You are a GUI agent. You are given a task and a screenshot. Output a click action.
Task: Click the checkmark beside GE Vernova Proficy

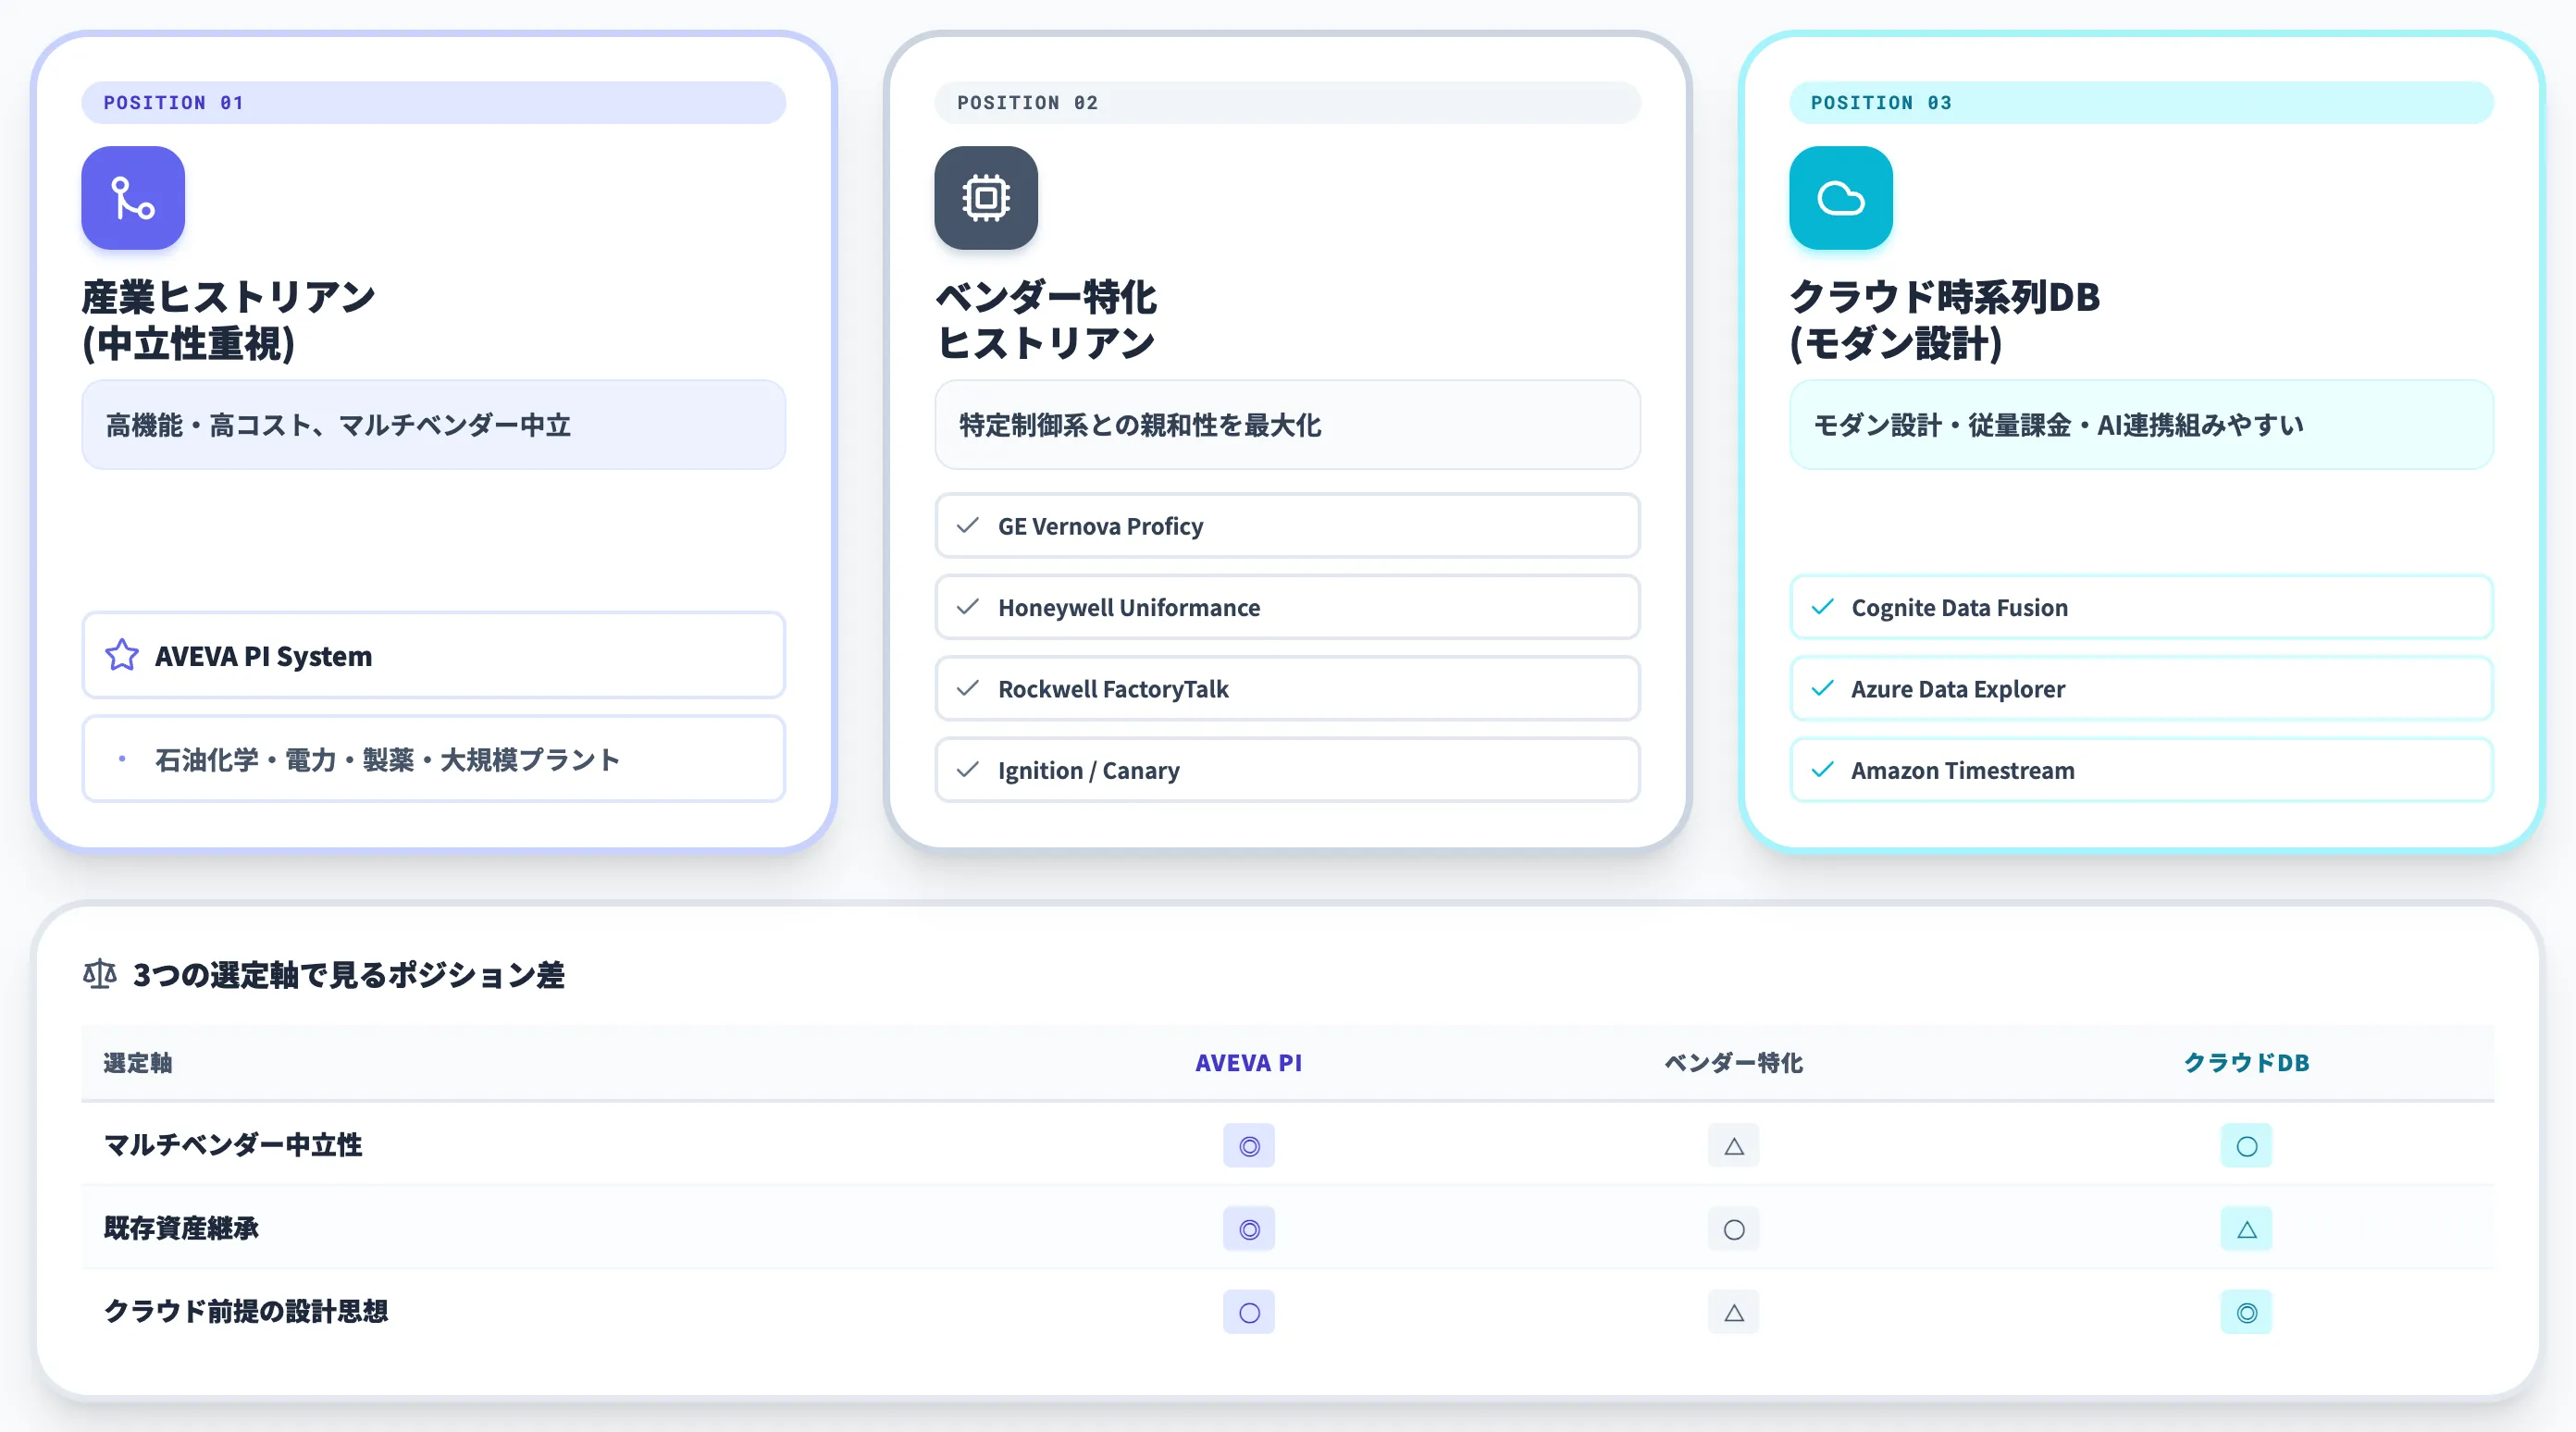click(x=967, y=526)
